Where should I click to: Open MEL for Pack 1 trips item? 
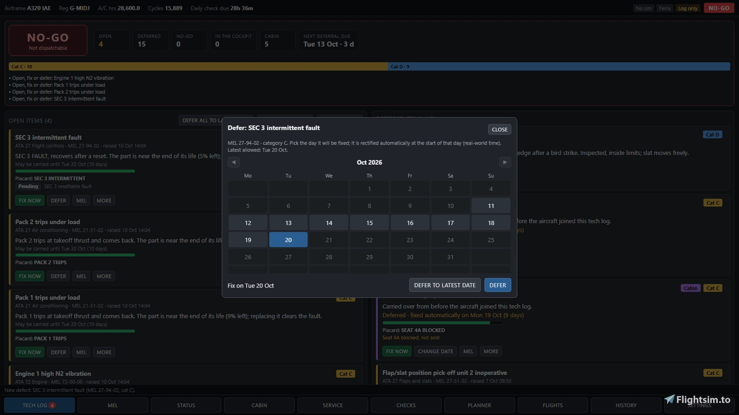pos(81,352)
